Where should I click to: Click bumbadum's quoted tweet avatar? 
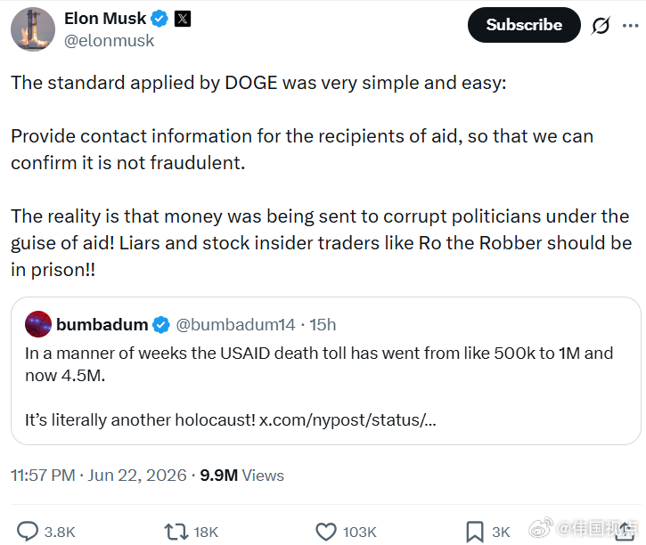(38, 324)
